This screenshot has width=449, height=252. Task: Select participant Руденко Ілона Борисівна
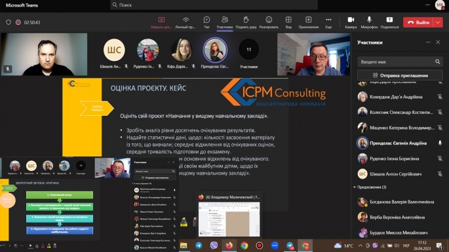400,158
